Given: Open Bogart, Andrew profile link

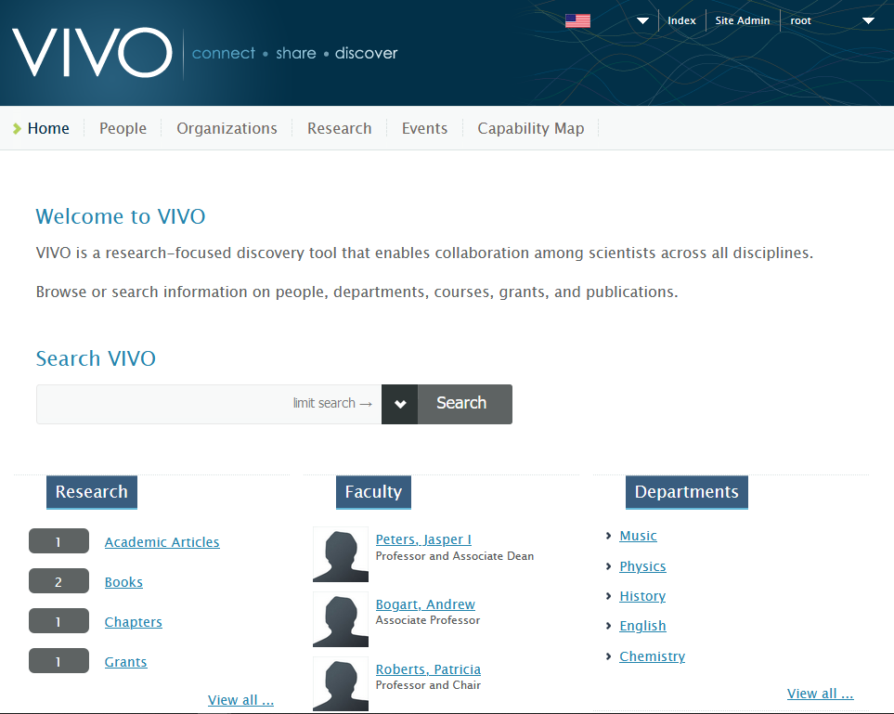Looking at the screenshot, I should pyautogui.click(x=425, y=604).
